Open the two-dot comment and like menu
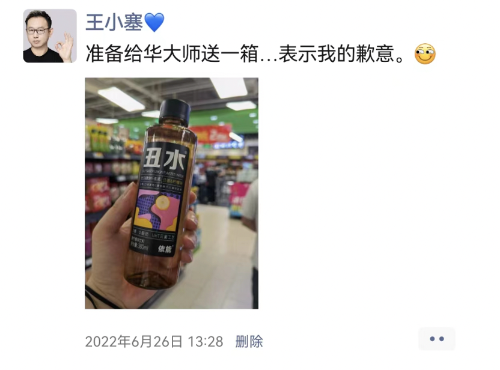 pos(436,339)
